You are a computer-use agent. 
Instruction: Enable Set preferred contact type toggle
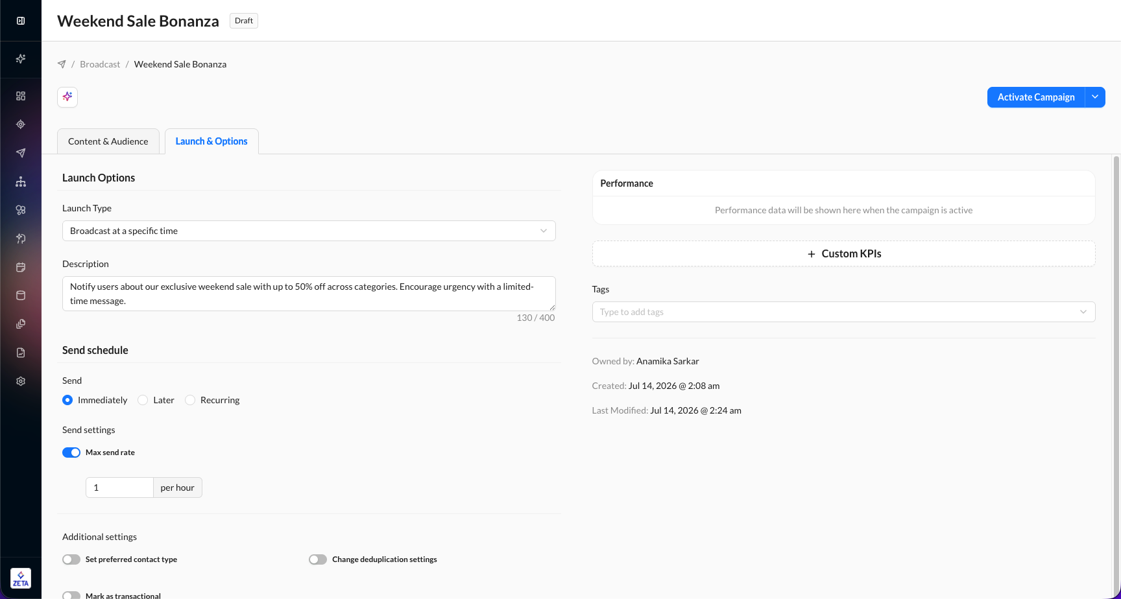click(x=71, y=559)
